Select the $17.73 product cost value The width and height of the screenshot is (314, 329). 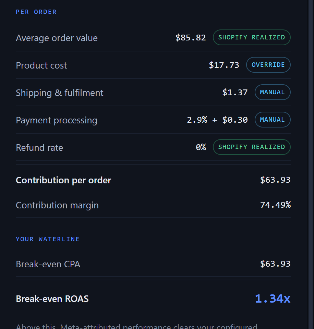pyautogui.click(x=224, y=65)
